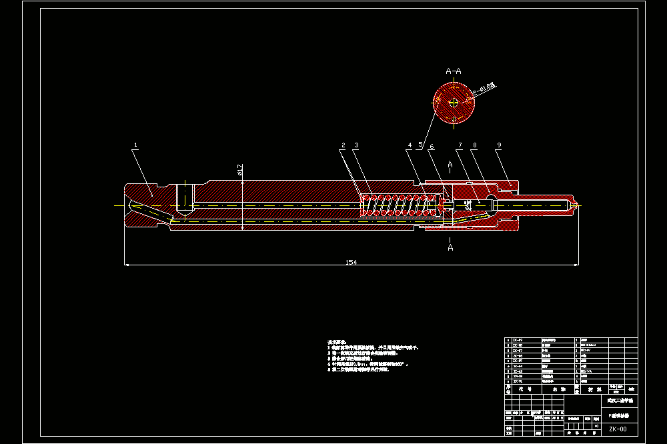Click the 代号 column header in parts list
Image resolution: width=667 pixels, height=444 pixels.
tap(526, 389)
